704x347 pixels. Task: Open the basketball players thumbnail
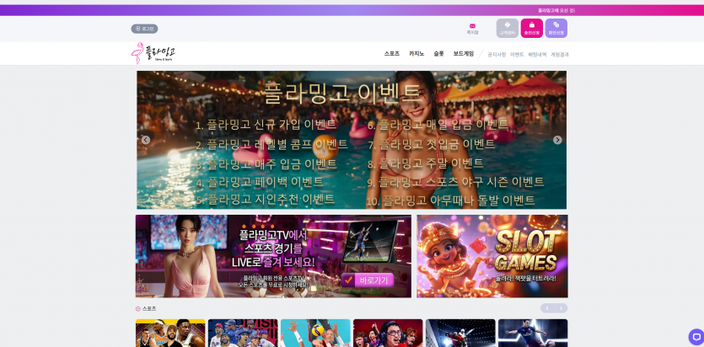pos(170,333)
